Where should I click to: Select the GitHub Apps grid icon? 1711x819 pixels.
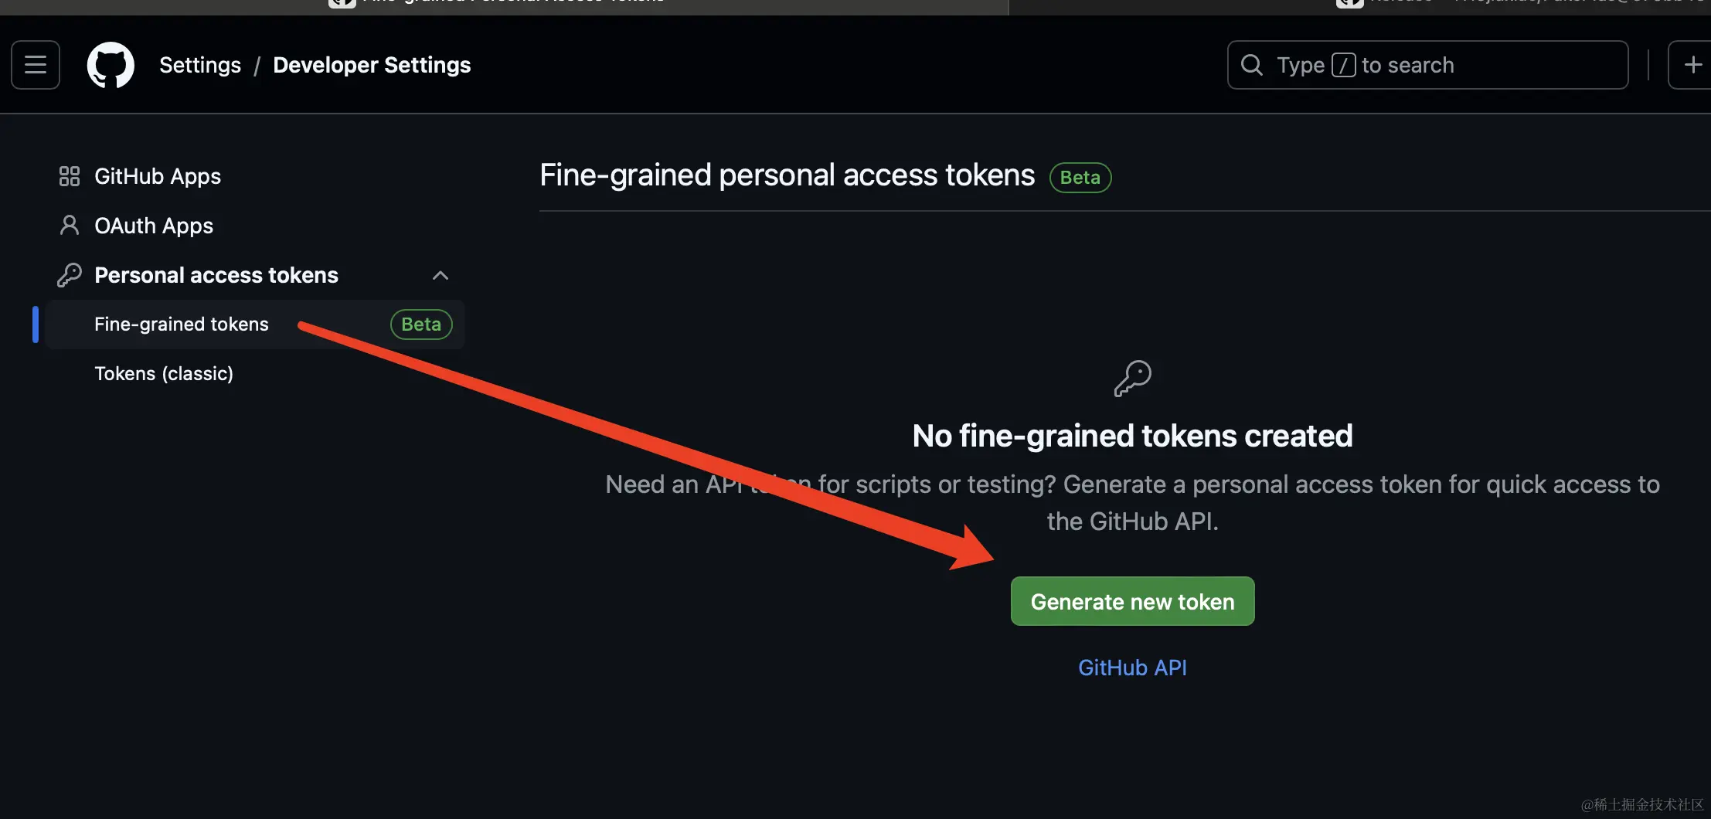(x=70, y=176)
